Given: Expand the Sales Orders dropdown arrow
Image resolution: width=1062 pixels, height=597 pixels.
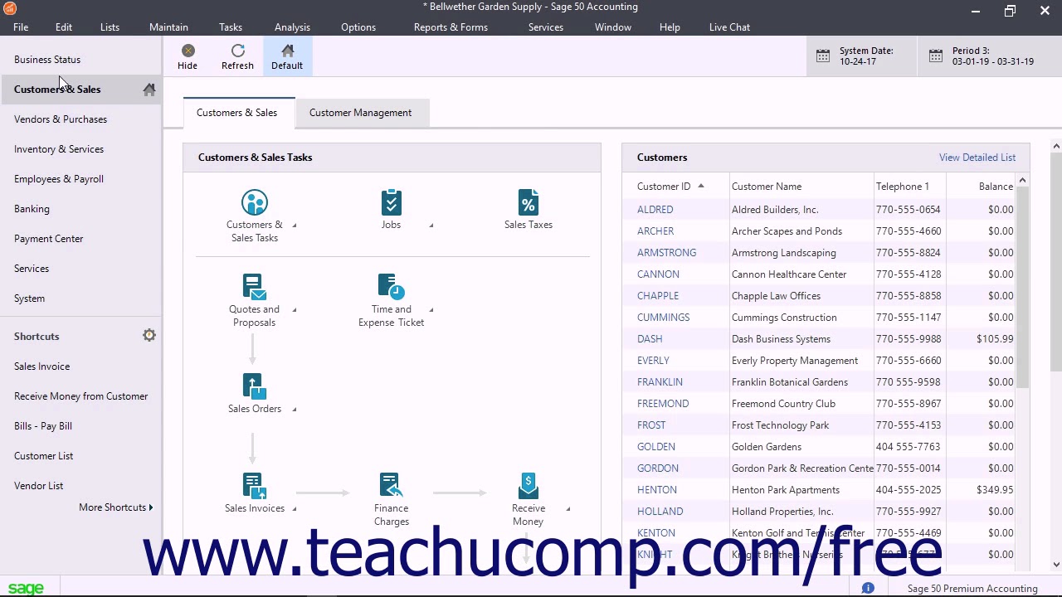Looking at the screenshot, I should point(294,410).
